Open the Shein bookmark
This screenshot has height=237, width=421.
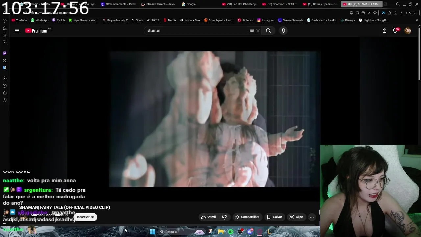pyautogui.click(x=137, y=20)
